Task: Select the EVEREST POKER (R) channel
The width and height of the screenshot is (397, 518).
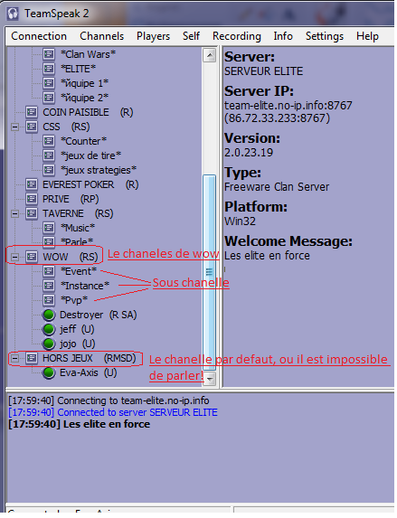Action: [x=90, y=184]
